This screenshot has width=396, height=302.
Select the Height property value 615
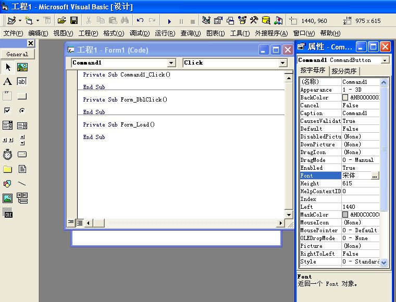[360, 183]
